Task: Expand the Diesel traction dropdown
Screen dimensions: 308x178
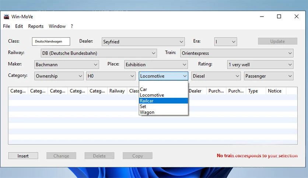Action: pyautogui.click(x=216, y=76)
